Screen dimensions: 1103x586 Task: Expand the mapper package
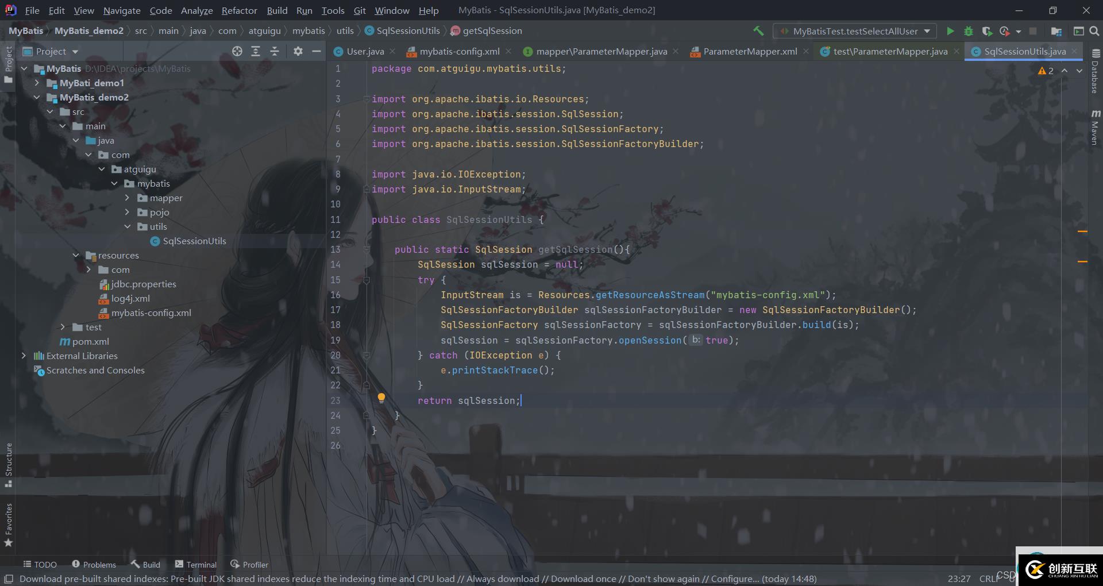click(127, 198)
